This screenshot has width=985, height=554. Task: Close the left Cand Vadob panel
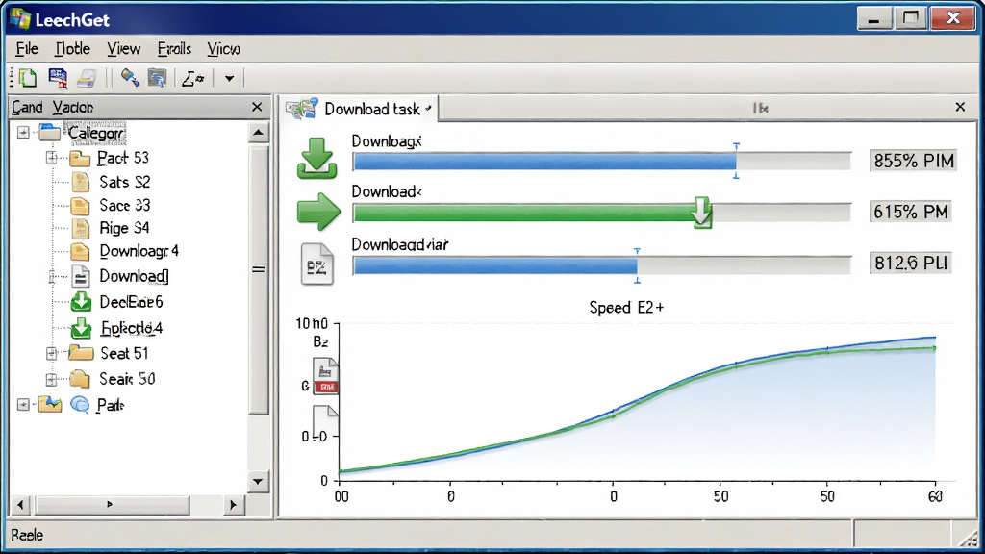click(x=257, y=108)
